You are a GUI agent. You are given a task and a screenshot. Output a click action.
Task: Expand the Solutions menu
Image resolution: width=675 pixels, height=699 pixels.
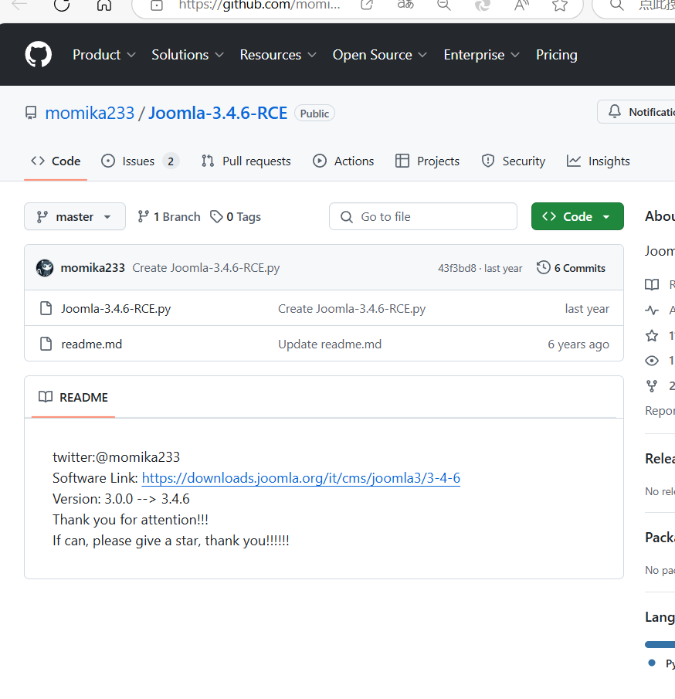(187, 55)
